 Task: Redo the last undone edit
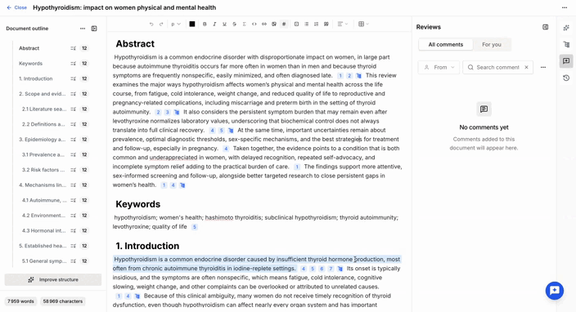tap(161, 25)
